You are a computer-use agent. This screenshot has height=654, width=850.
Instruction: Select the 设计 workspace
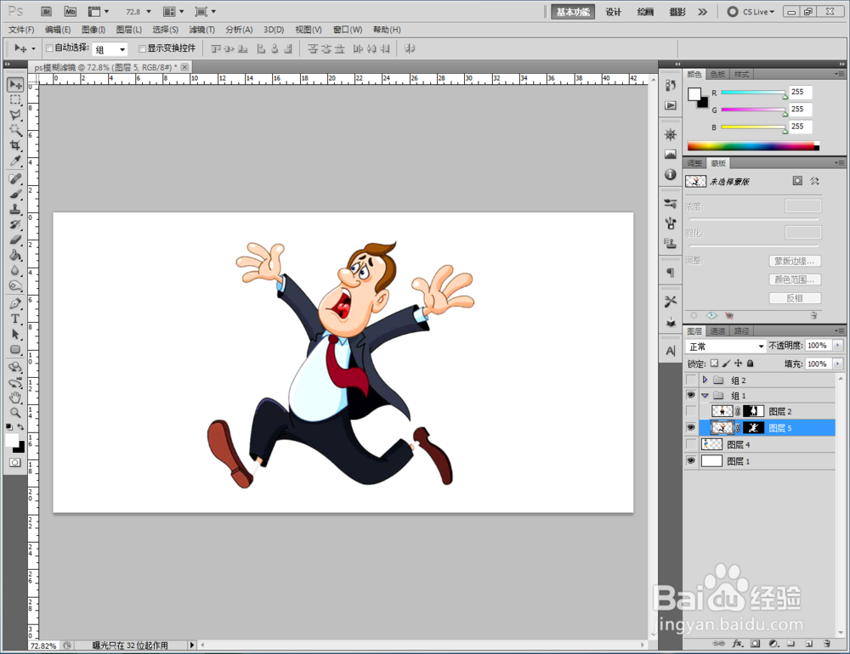pos(613,12)
